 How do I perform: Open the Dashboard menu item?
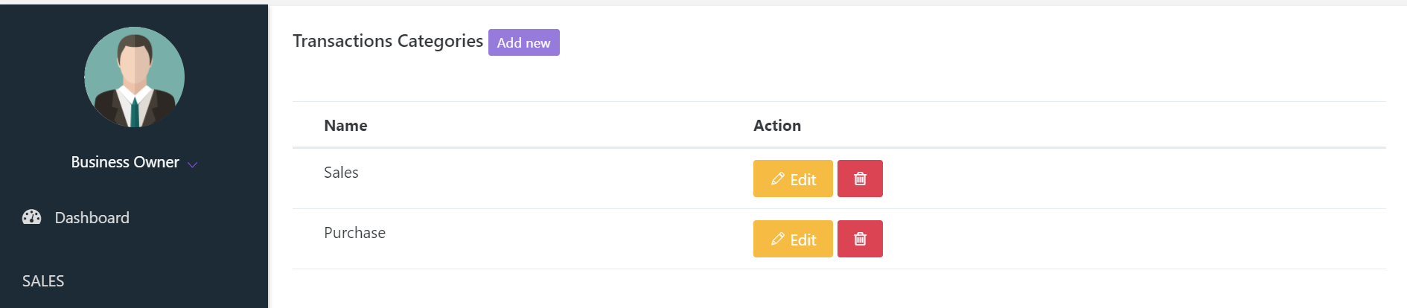[x=92, y=218]
